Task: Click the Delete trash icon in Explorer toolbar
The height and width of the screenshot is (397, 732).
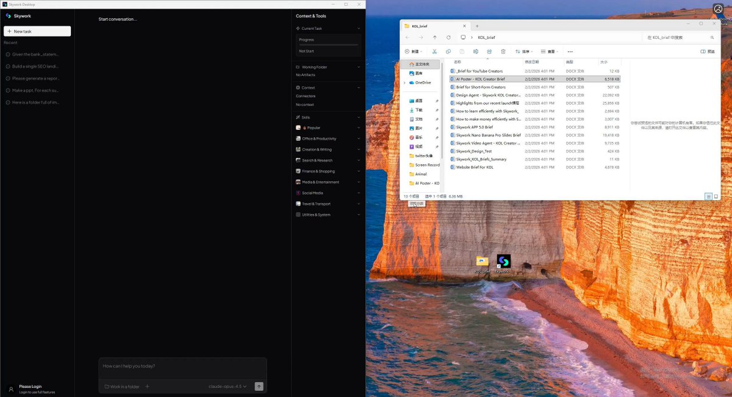Action: click(503, 52)
